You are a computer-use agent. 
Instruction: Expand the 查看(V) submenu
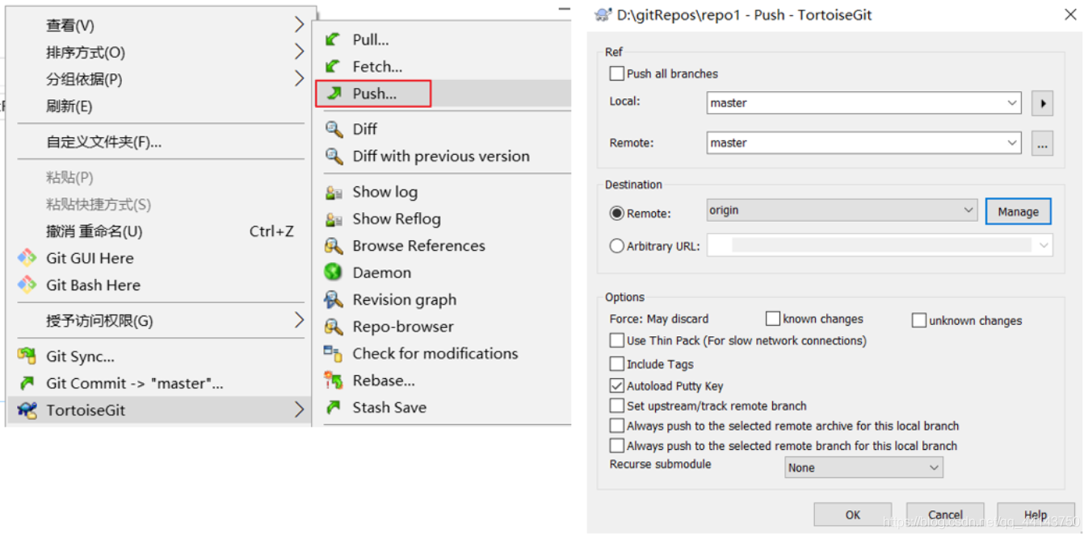pyautogui.click(x=299, y=25)
